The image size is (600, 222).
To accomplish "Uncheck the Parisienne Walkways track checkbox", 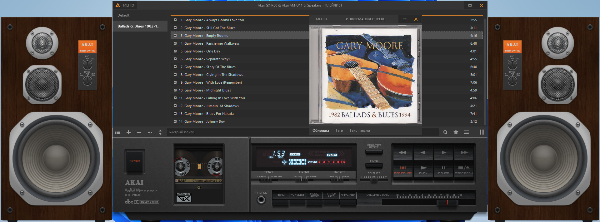I will 175,43.
